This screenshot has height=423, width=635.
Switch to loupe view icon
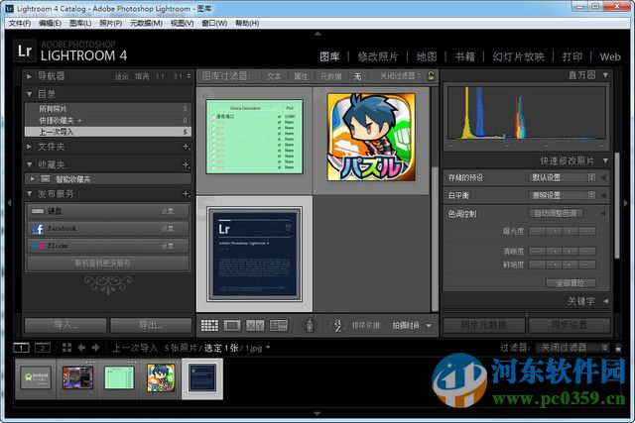pyautogui.click(x=232, y=325)
